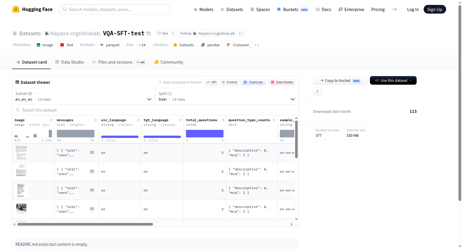This screenshot has height=249, width=462.
Task: Open the extra navigation menu icon
Action: (394, 9)
